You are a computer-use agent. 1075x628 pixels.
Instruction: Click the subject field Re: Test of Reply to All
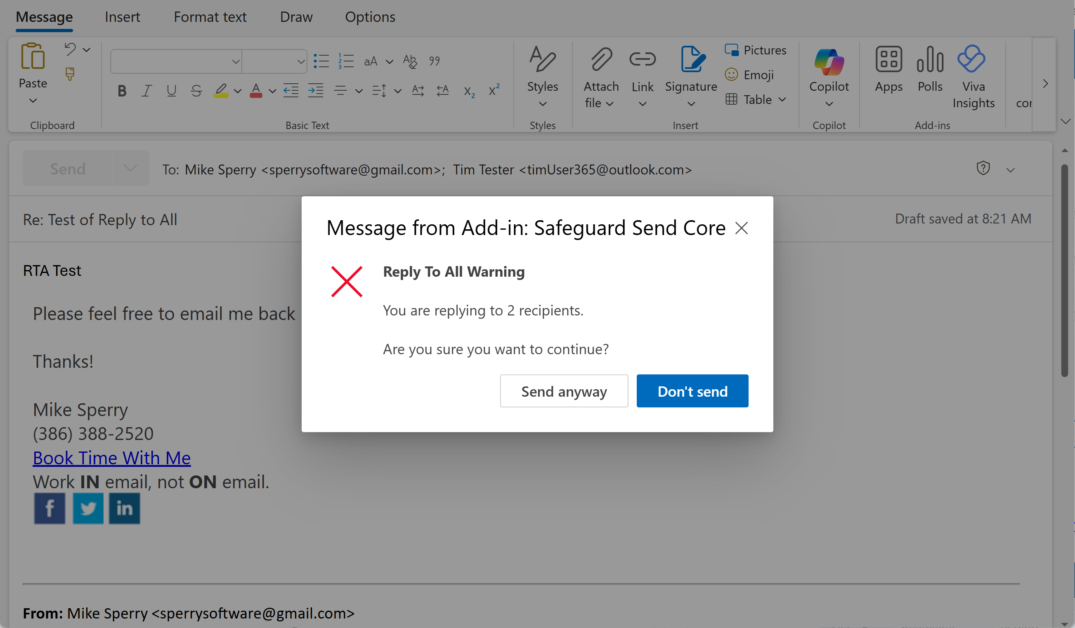(100, 219)
